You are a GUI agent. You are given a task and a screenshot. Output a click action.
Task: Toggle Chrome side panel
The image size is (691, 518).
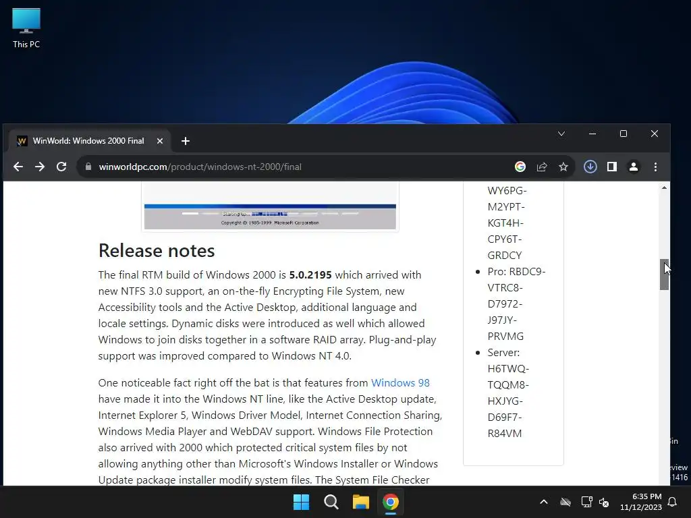click(611, 167)
